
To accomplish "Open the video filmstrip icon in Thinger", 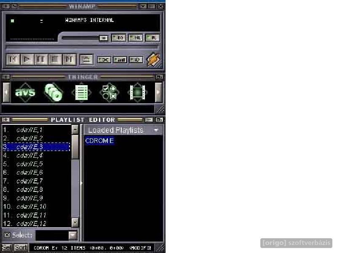I will 138,92.
